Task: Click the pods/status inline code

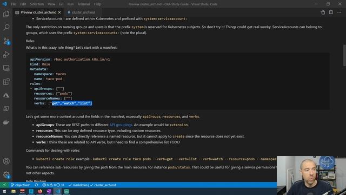Action: click(x=179, y=167)
